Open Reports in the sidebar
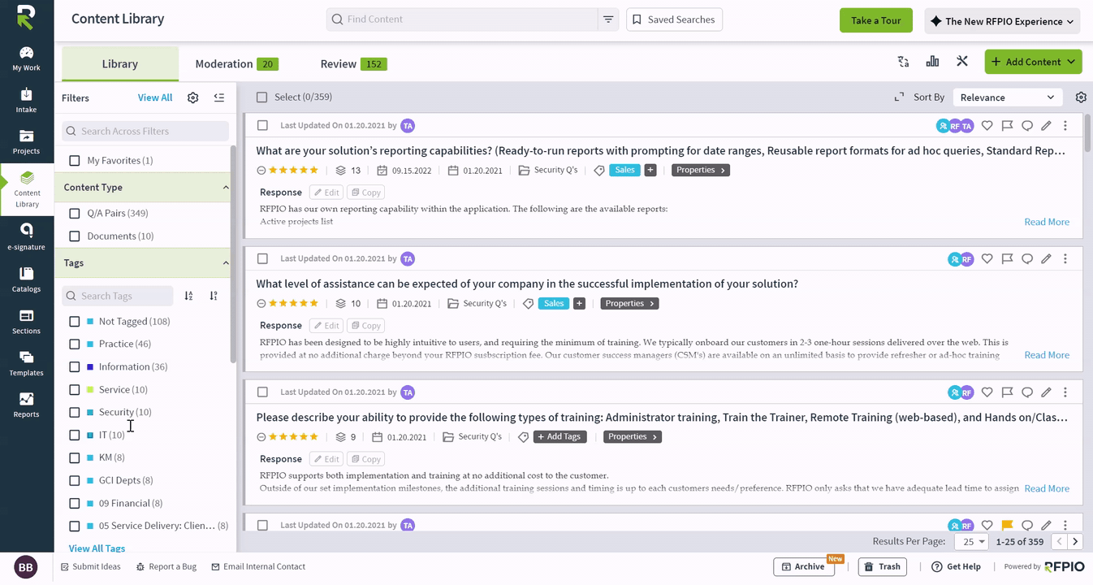The width and height of the screenshot is (1093, 585). [x=26, y=405]
